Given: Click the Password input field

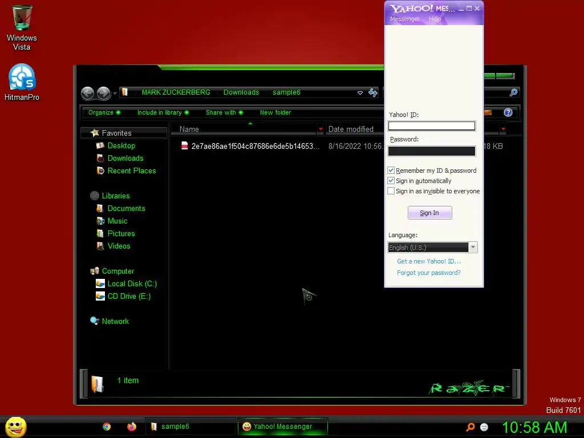Looking at the screenshot, I should tap(431, 151).
